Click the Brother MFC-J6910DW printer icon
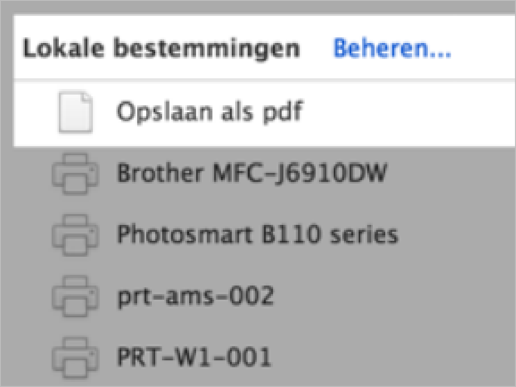 click(75, 174)
